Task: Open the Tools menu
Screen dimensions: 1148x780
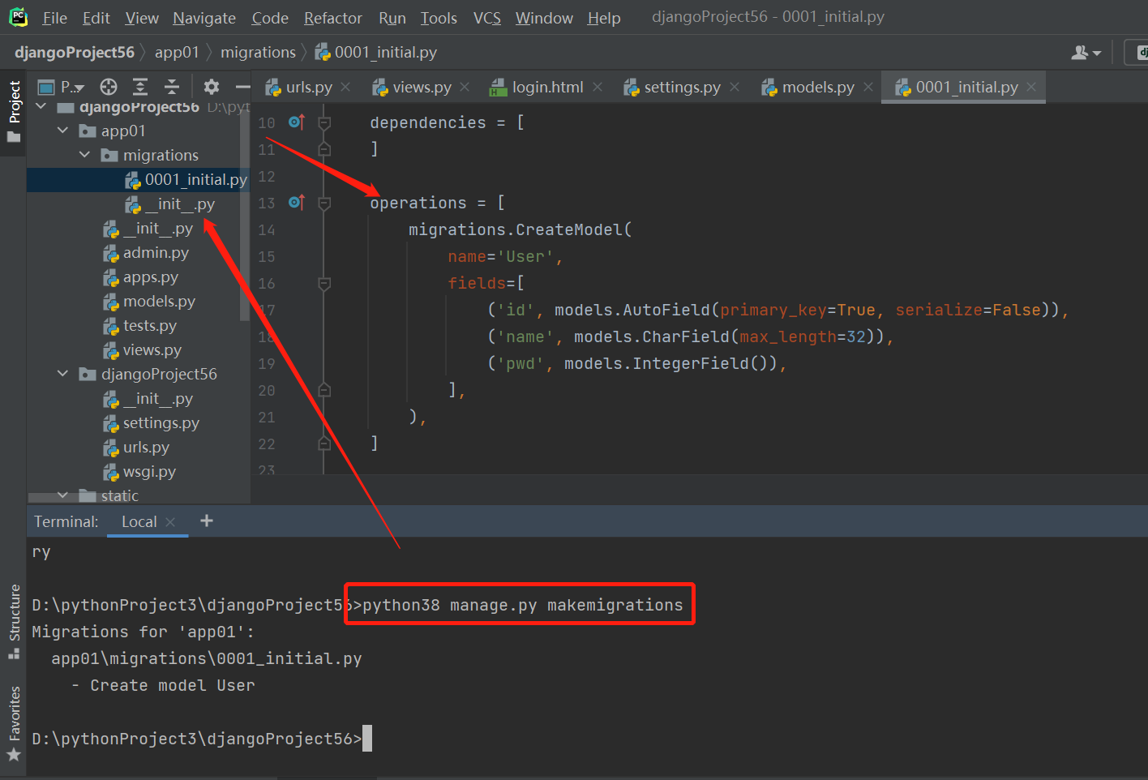Action: [x=439, y=18]
